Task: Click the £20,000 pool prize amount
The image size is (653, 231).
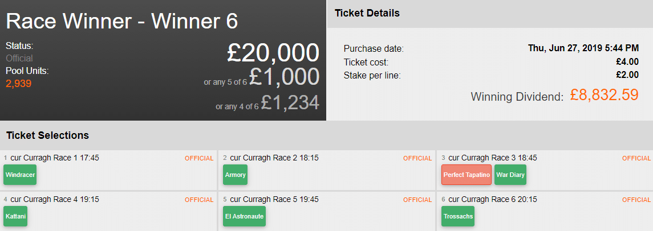Action: [x=273, y=53]
